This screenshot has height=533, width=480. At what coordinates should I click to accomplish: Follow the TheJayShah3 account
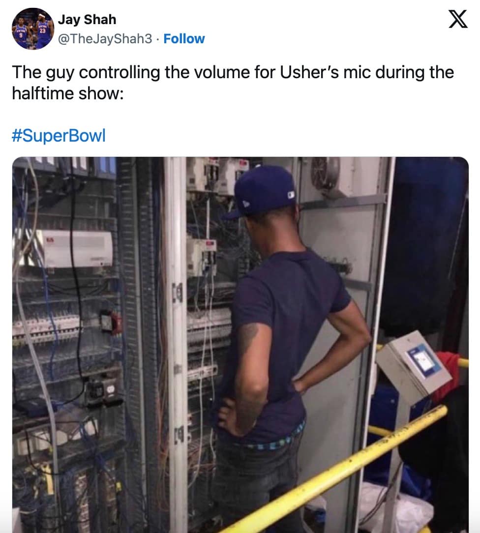click(184, 39)
